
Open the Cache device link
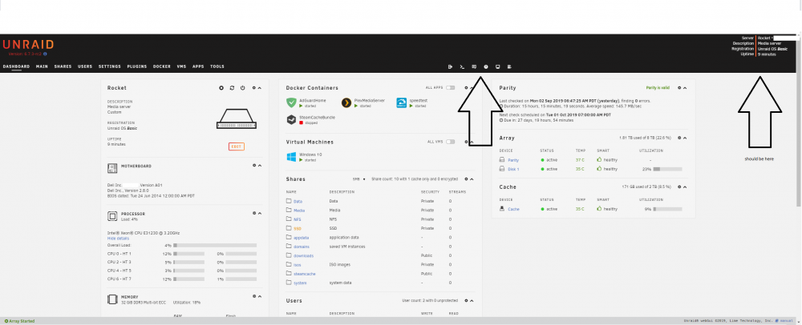tap(513, 209)
